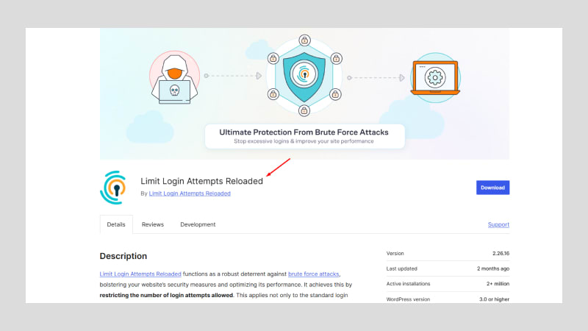Screen dimensions: 588x331
Task: Click the Description heading
Action: (123, 256)
